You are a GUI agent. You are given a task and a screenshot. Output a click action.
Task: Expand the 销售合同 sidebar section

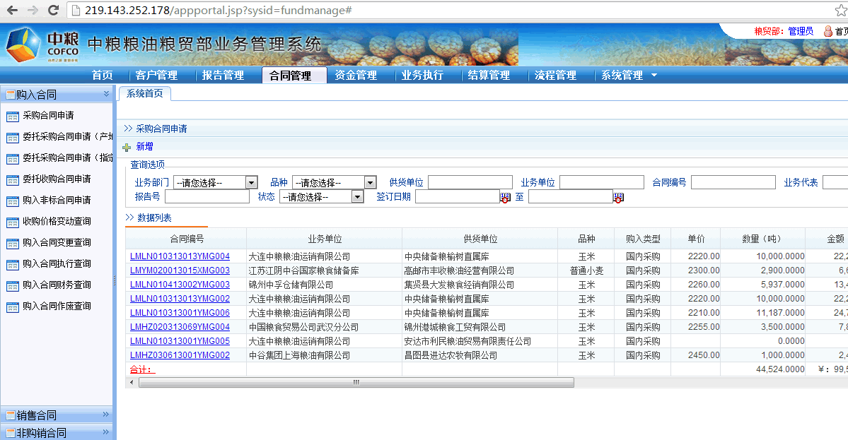tap(106, 414)
